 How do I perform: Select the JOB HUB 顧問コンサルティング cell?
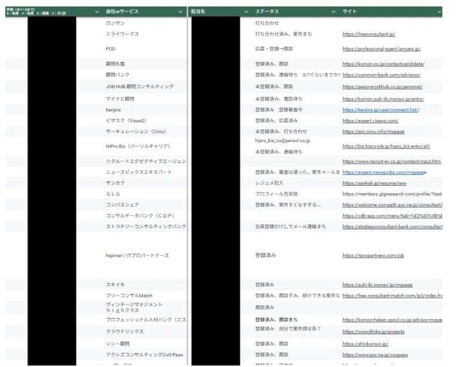pos(140,87)
